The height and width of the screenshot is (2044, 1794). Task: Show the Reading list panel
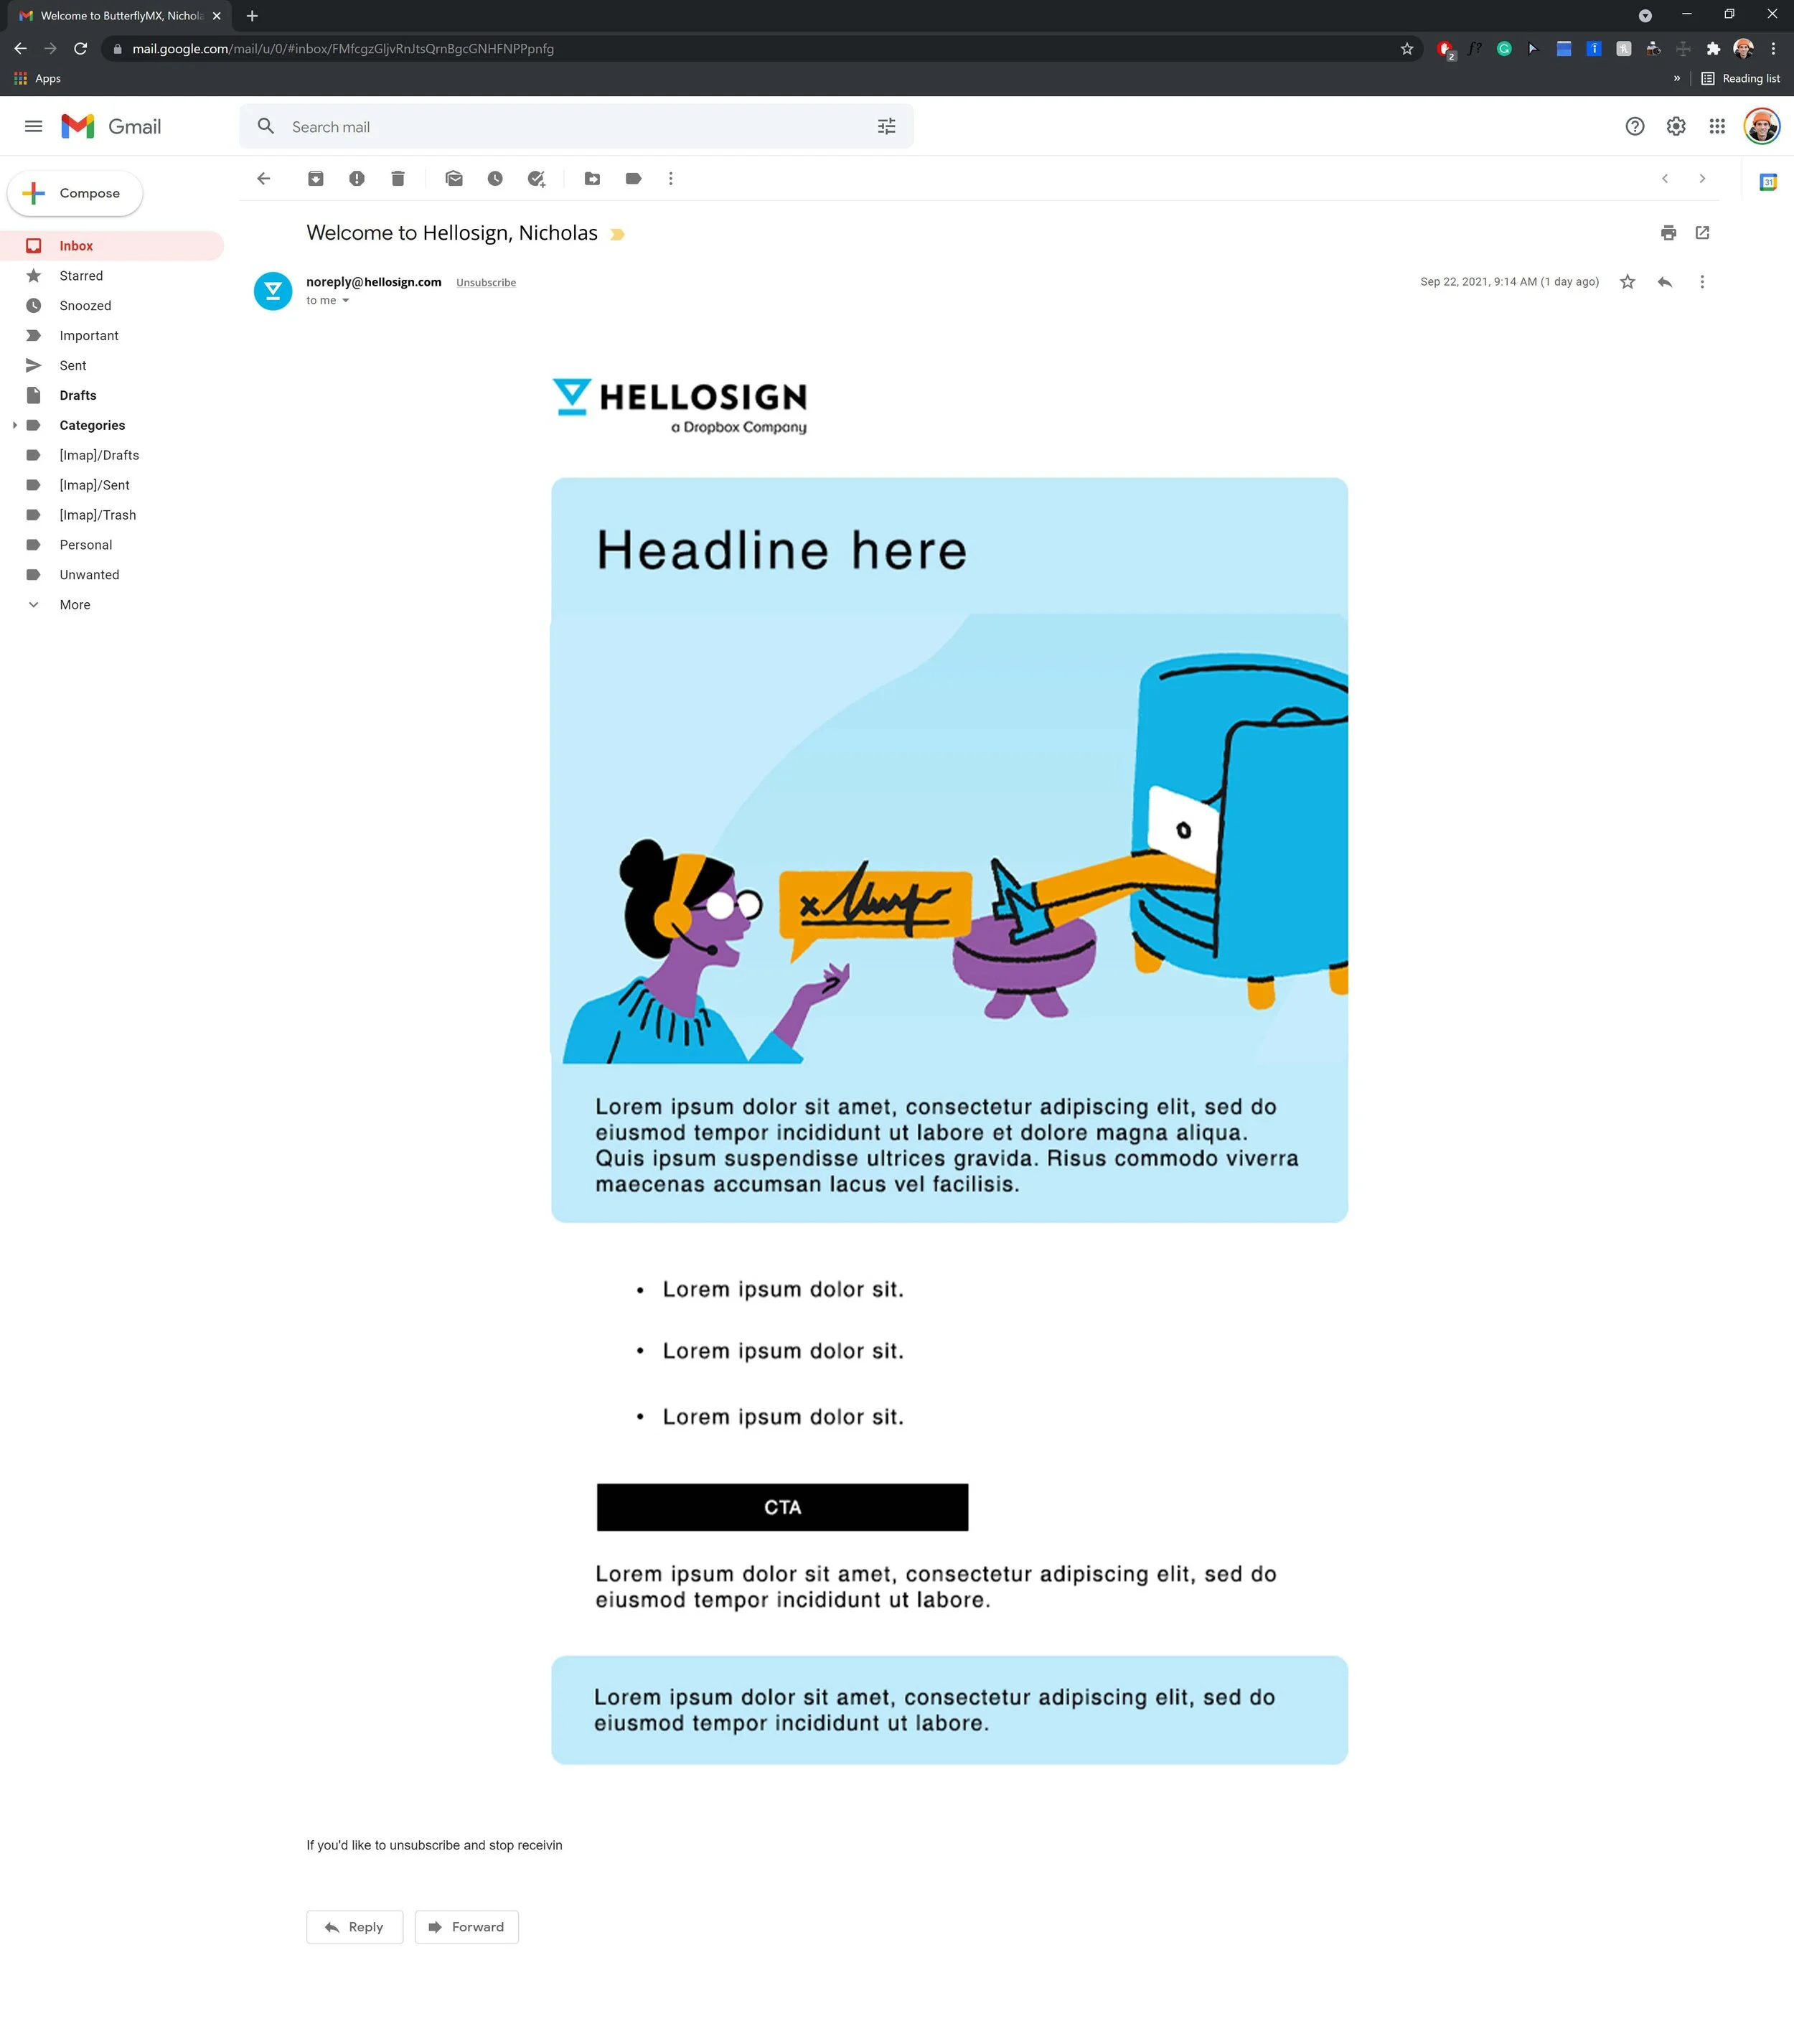click(1741, 78)
